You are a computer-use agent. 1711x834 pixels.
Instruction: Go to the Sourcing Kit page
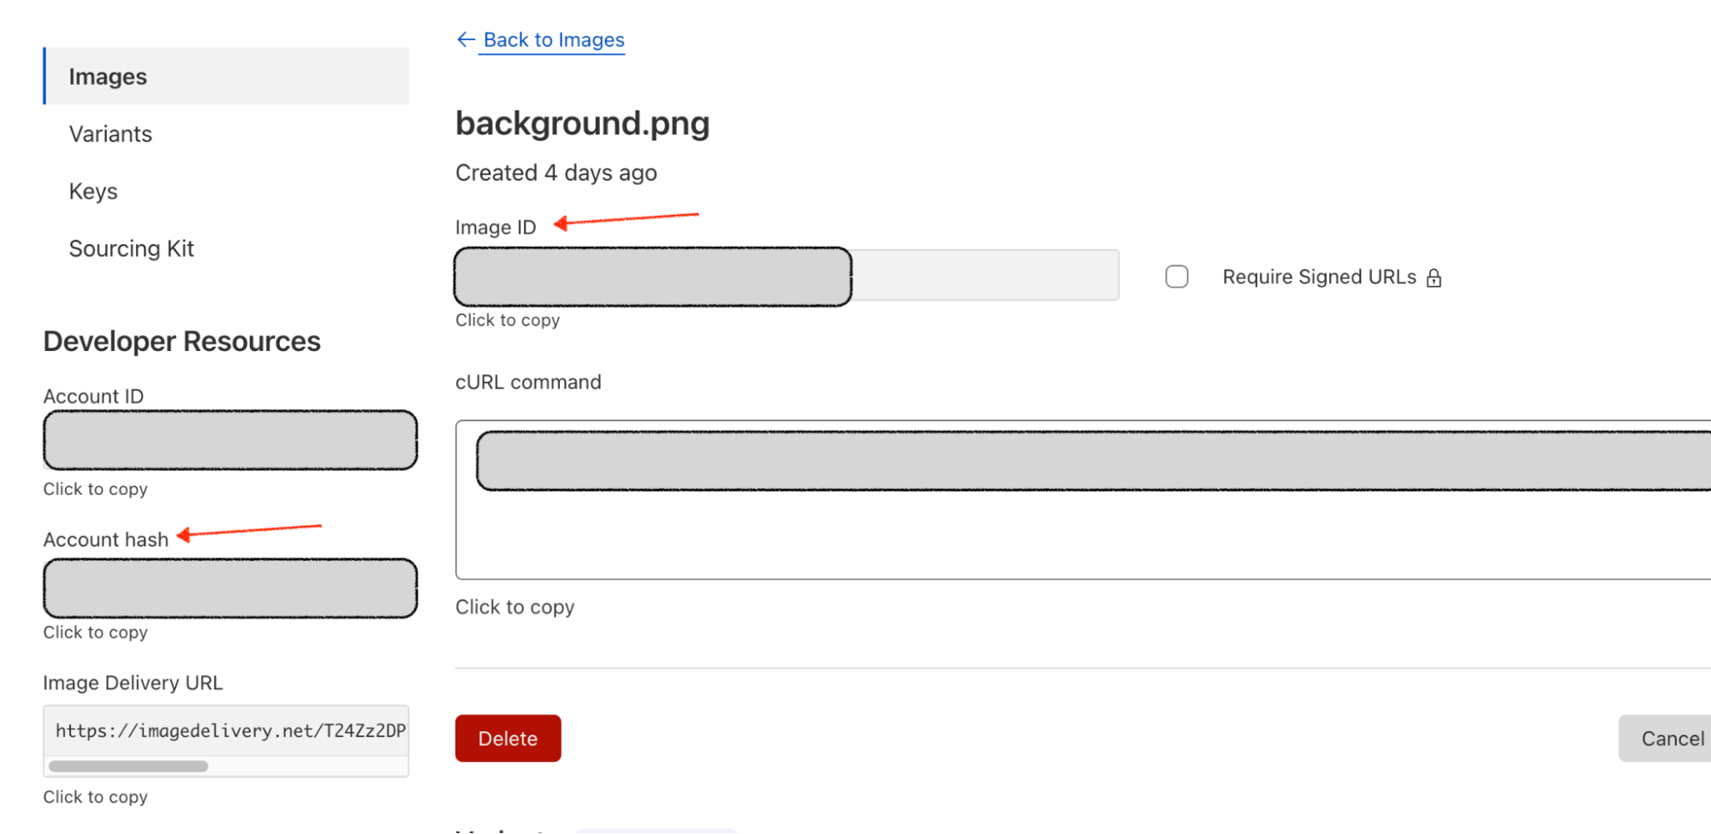tap(131, 248)
